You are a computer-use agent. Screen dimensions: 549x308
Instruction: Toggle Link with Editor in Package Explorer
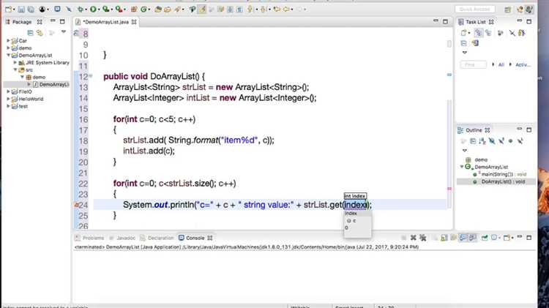coord(40,33)
